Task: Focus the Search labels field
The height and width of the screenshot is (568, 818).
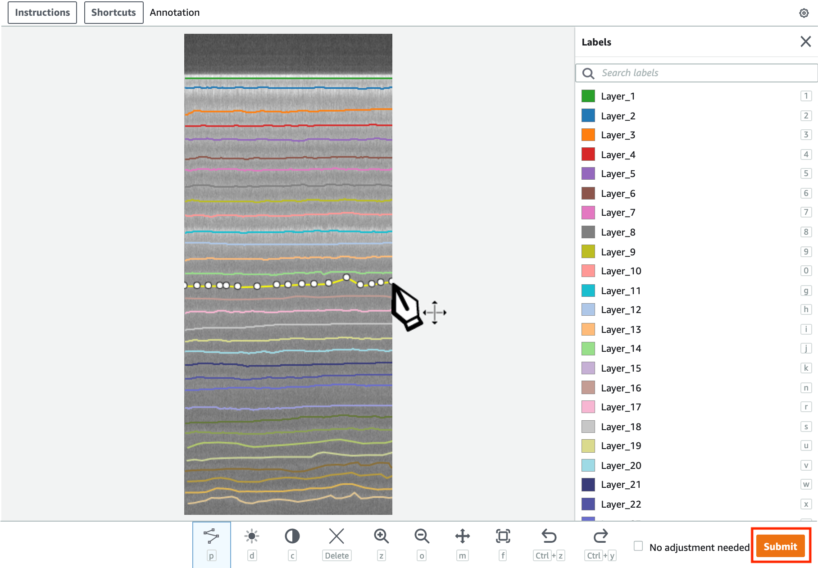Action: tap(696, 73)
